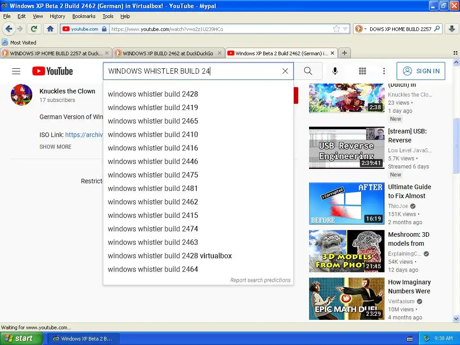
Task: Pick suggestion windows whistler build 2416
Action: (x=198, y=148)
